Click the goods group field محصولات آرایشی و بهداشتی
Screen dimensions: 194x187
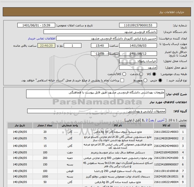(96, 111)
